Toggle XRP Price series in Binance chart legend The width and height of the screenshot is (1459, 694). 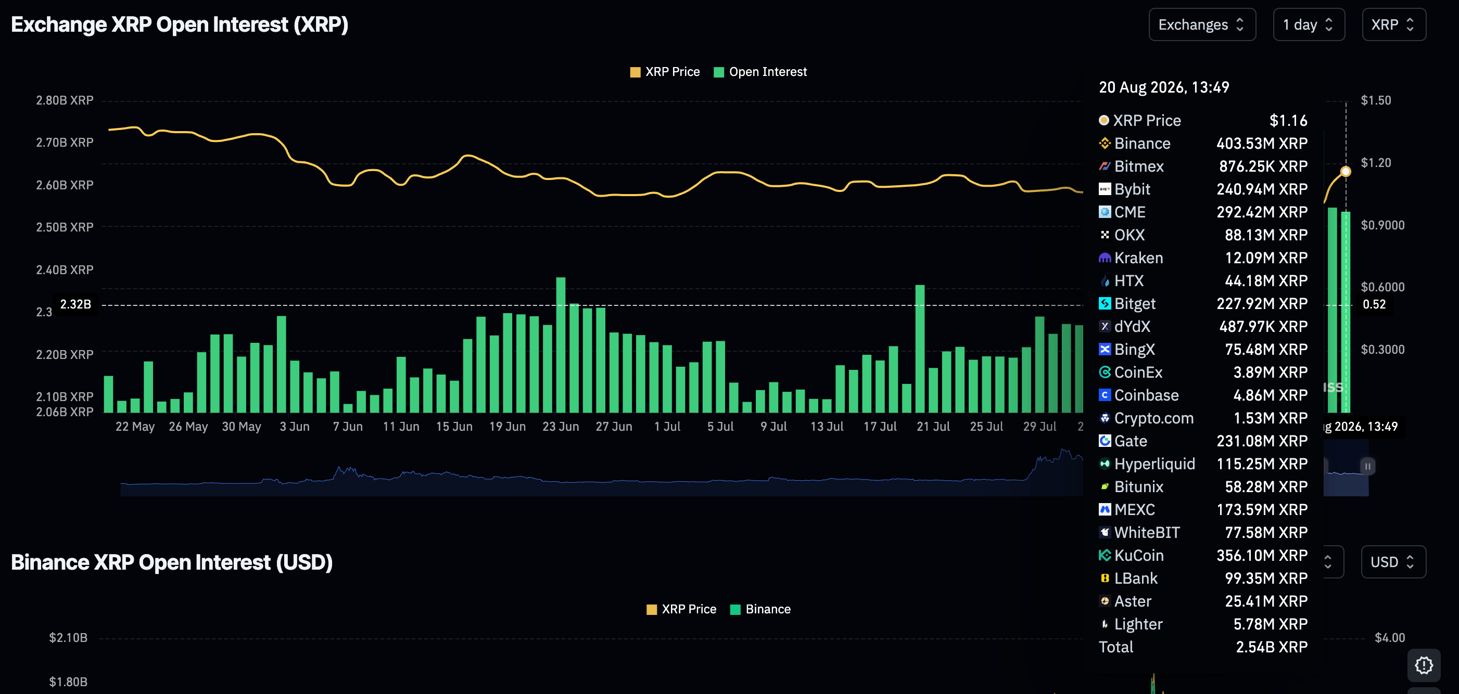pyautogui.click(x=681, y=610)
